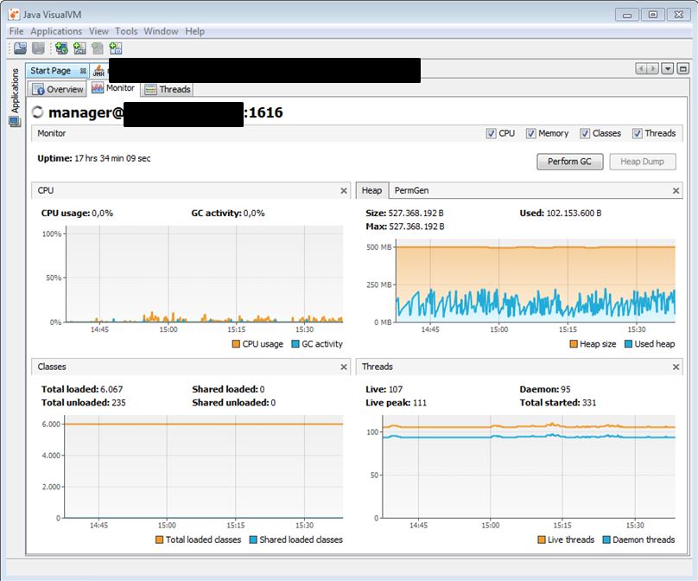Switch to the Threads tab beside Monitor
Image resolution: width=698 pixels, height=581 pixels.
tap(168, 89)
